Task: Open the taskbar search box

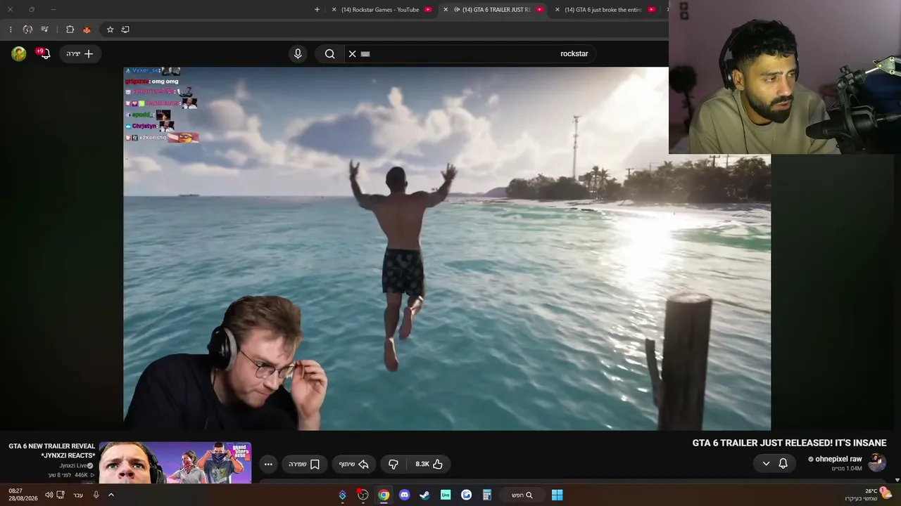Action: [x=522, y=495]
